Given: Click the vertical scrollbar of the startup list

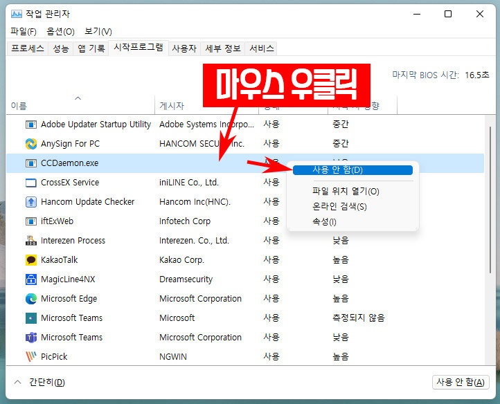Looking at the screenshot, I should [490, 200].
